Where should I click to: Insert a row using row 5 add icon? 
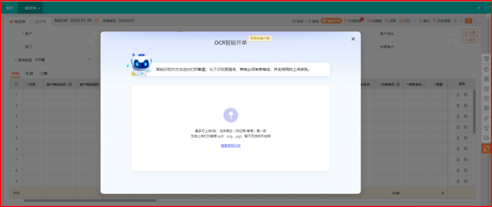click(466, 138)
